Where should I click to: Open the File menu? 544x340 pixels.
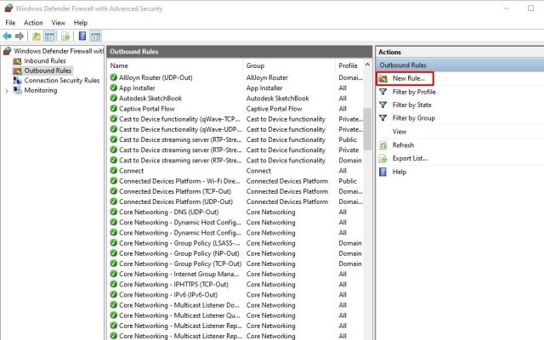[10, 23]
